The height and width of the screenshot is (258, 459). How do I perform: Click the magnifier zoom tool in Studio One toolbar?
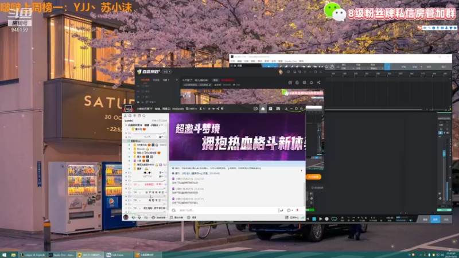click(x=326, y=67)
